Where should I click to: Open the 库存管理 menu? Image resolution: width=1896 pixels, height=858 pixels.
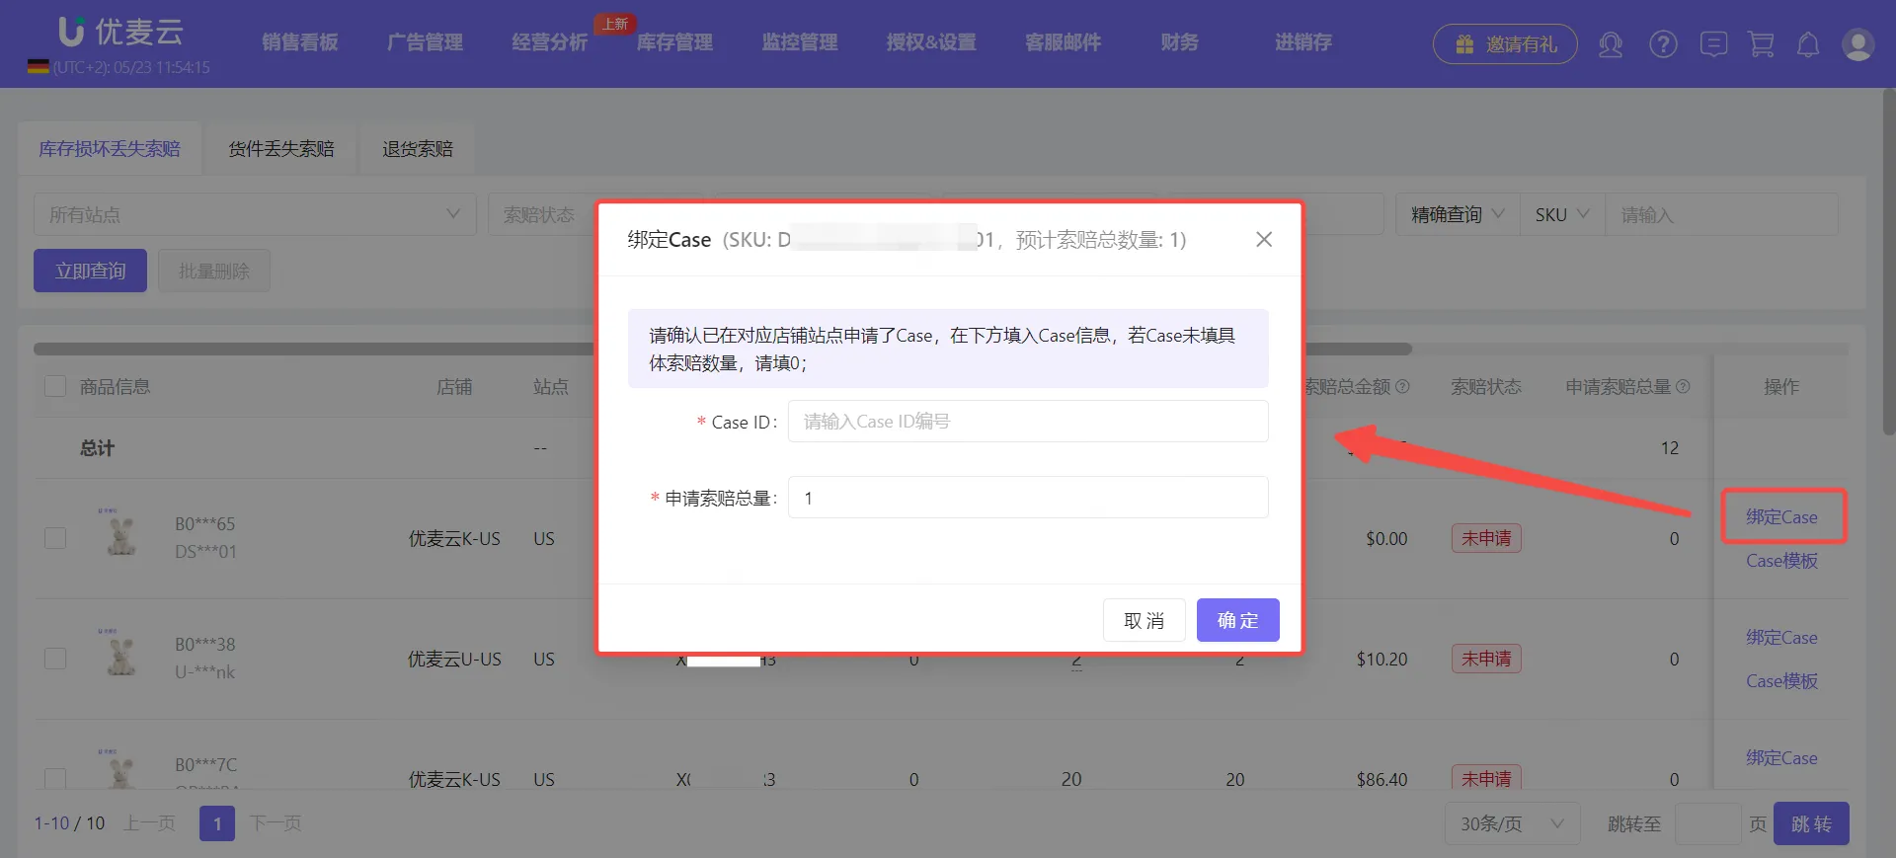[674, 42]
